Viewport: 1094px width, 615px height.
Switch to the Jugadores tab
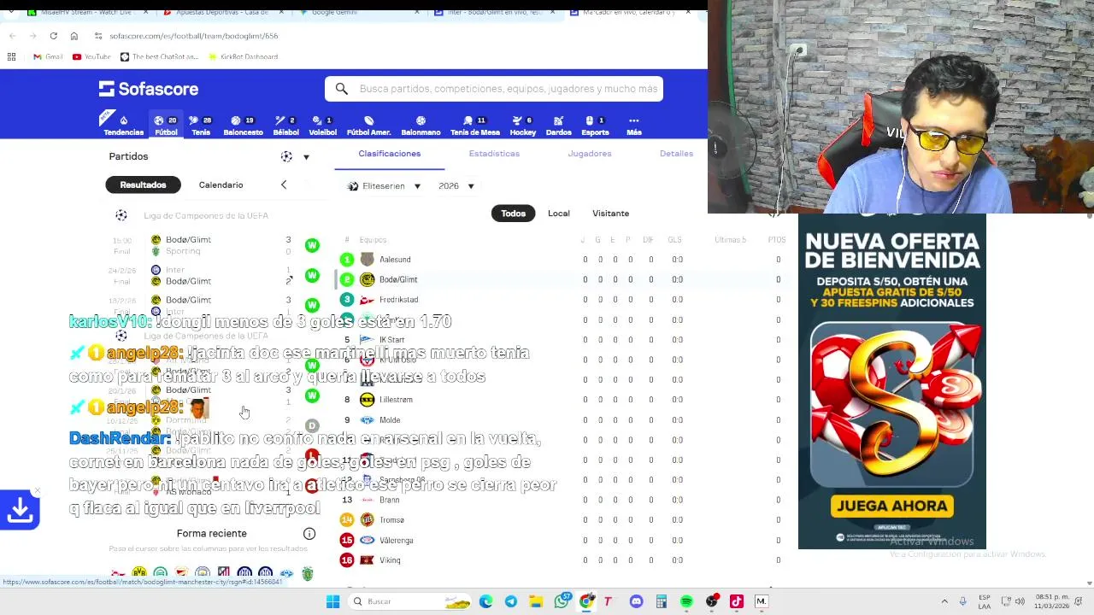(590, 154)
